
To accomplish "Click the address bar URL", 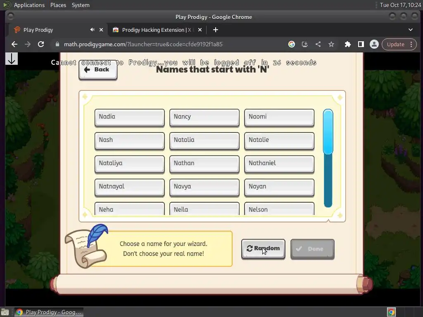I will [x=143, y=44].
